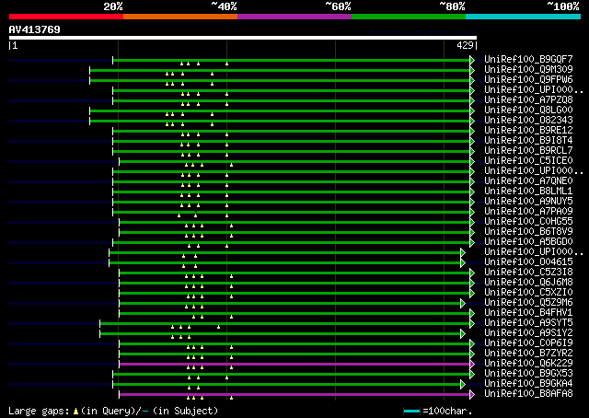This screenshot has height=418, width=589.
Task: Click the purple ~60% identity color segment
Action: click(294, 17)
